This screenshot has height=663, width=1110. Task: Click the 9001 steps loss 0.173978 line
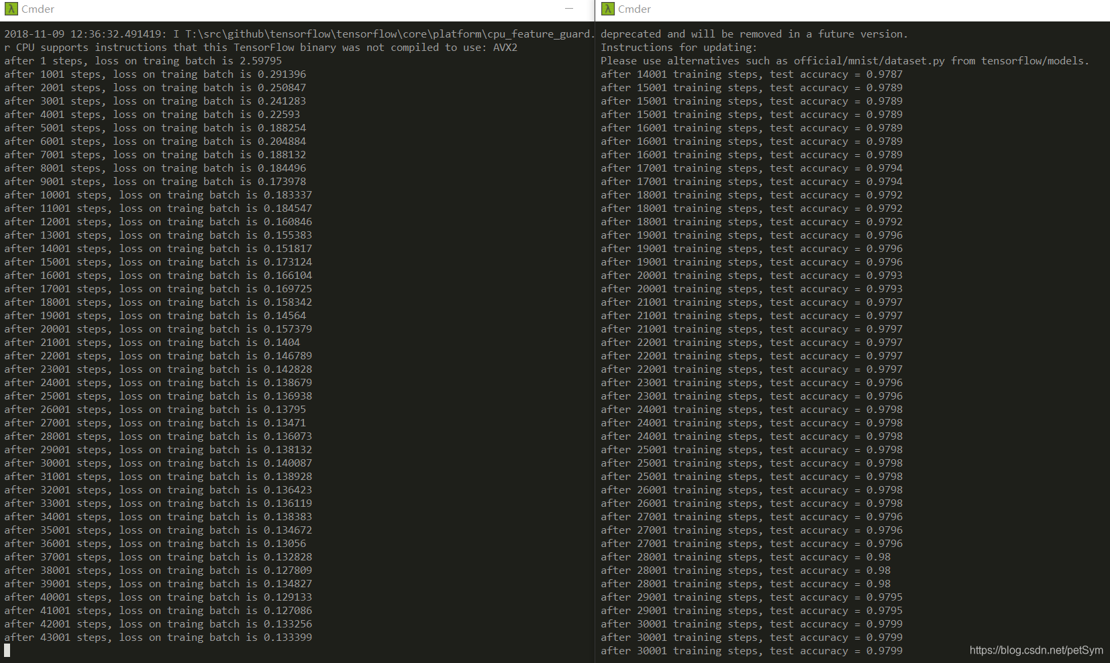coord(155,182)
